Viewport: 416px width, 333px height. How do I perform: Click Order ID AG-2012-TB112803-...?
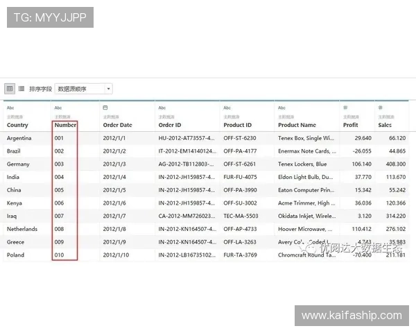click(x=187, y=164)
